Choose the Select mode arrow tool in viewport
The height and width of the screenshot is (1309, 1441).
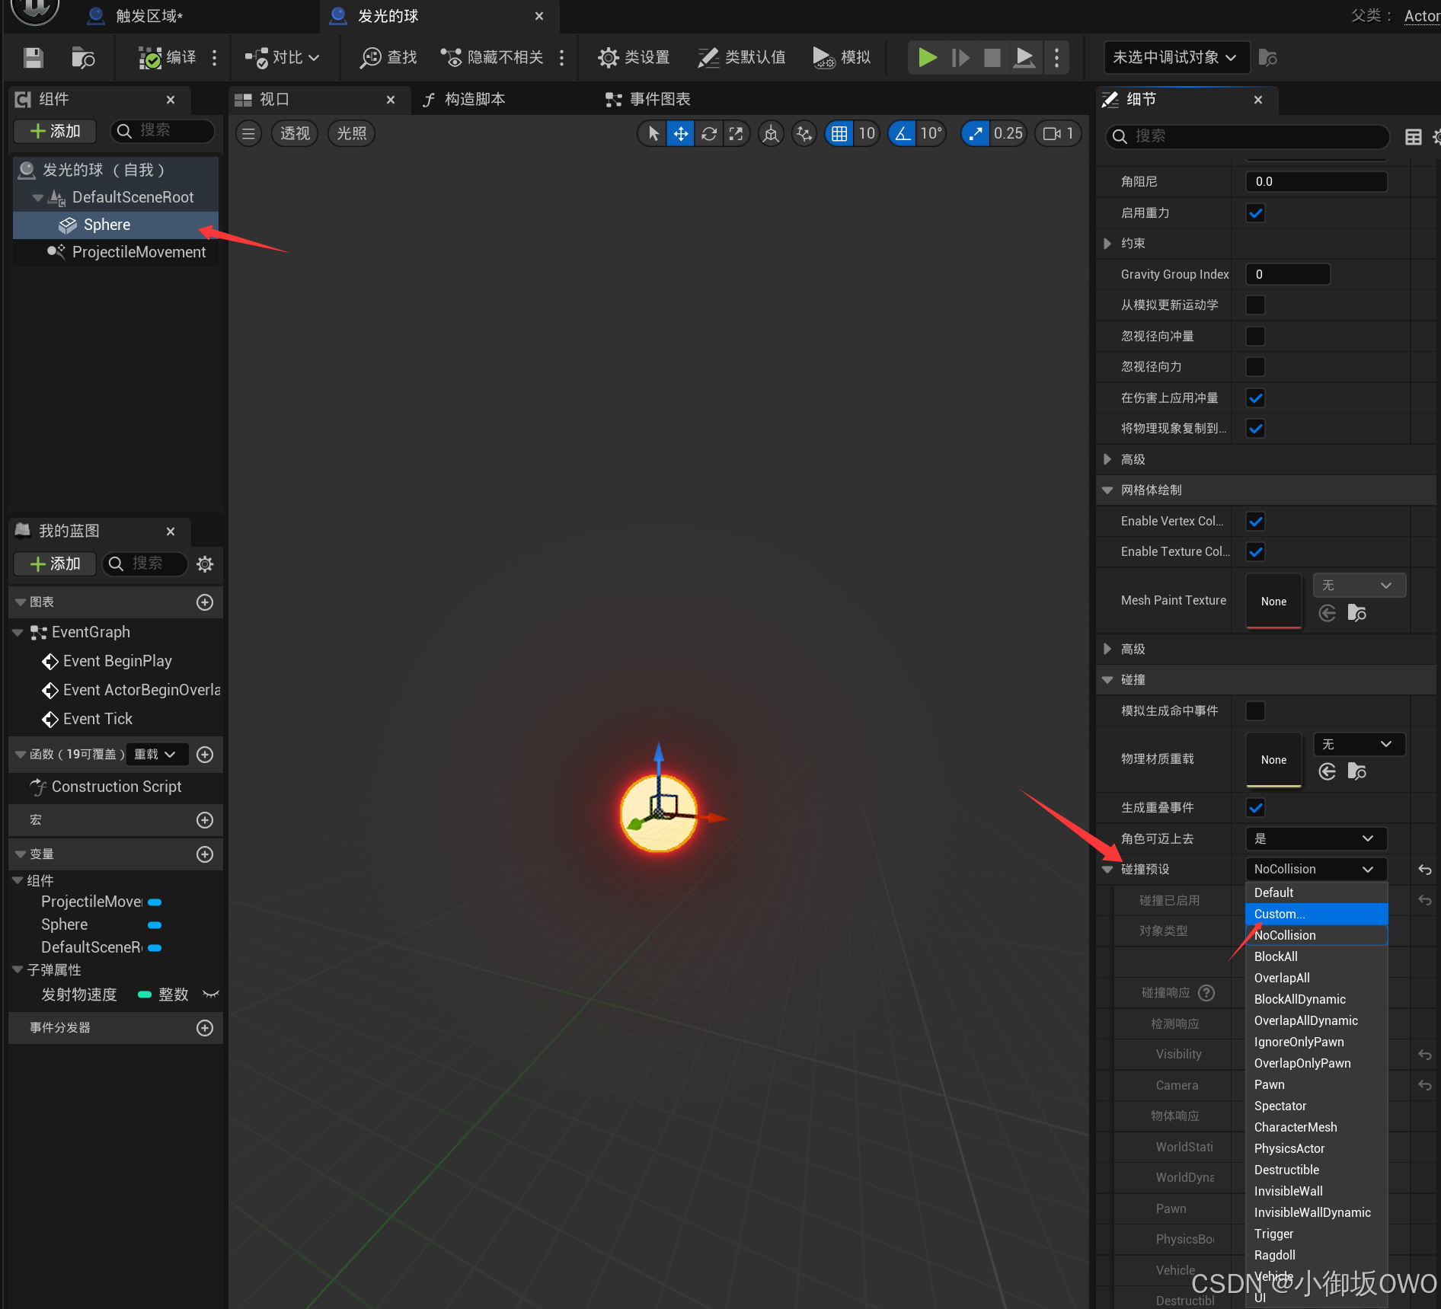click(x=653, y=134)
